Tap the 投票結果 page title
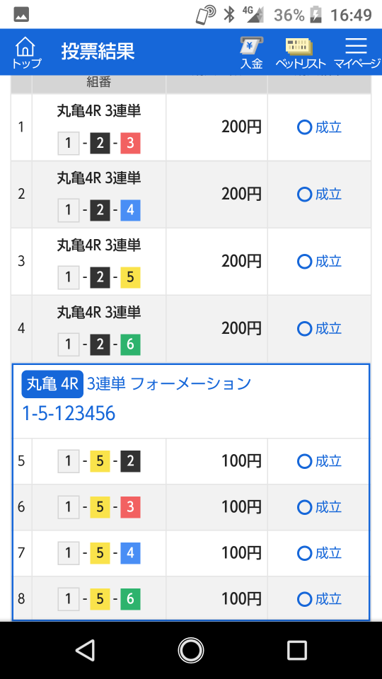This screenshot has width=382, height=679. pos(98,52)
